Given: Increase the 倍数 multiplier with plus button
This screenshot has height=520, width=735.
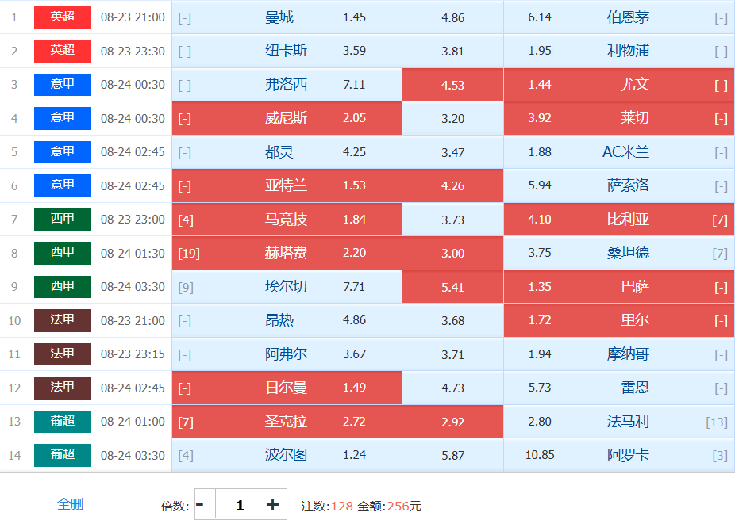Looking at the screenshot, I should point(275,504).
